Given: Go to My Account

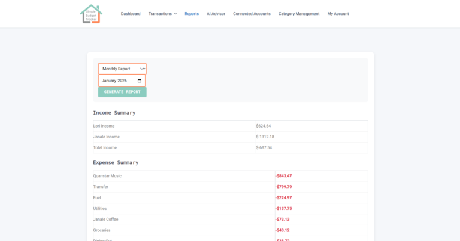Looking at the screenshot, I should click(x=338, y=14).
